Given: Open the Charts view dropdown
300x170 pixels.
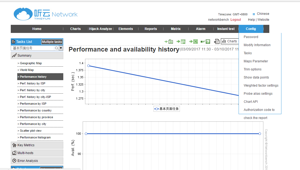Looking at the screenshot, I should pyautogui.click(x=229, y=41).
